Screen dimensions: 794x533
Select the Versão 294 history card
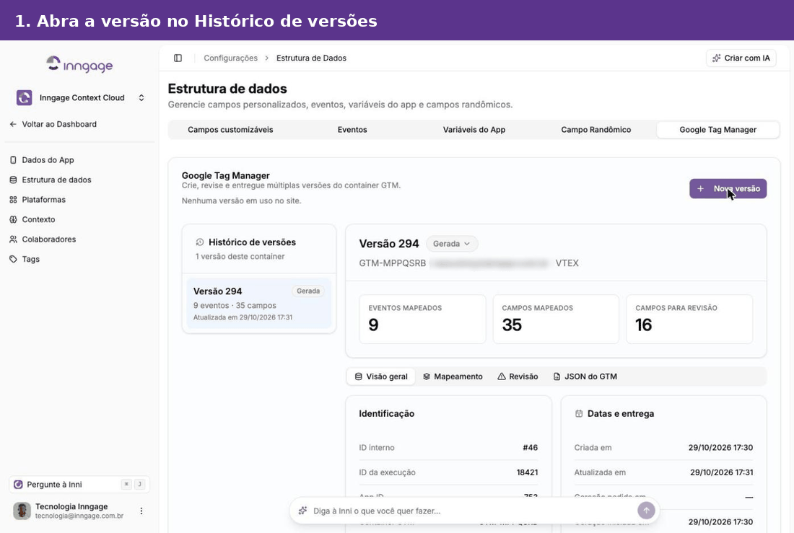click(258, 304)
